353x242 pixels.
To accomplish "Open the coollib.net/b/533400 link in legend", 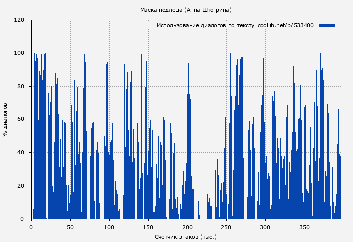I will click(x=285, y=25).
